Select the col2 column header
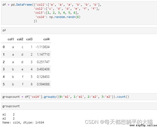Viewport: 157px width, 127px height. point(20,39)
